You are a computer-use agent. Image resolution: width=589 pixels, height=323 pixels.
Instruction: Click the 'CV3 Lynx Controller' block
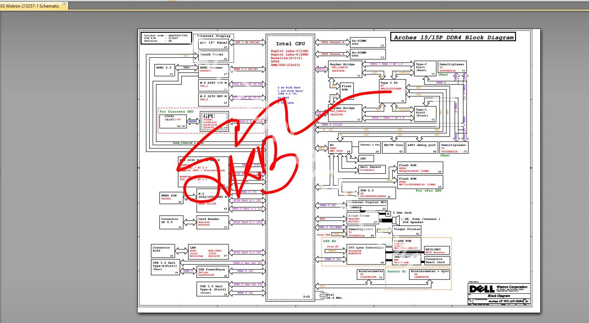(366, 254)
